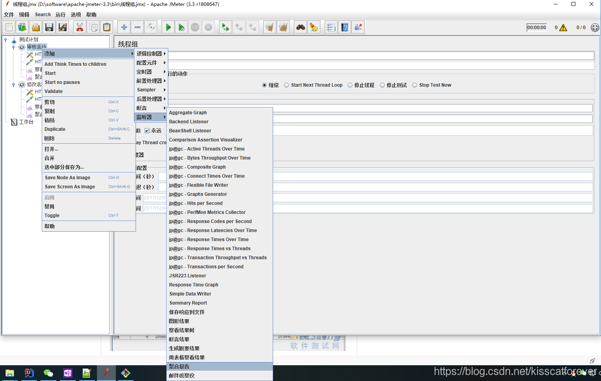
Task: Click the grey Stop icon
Action: [195, 27]
